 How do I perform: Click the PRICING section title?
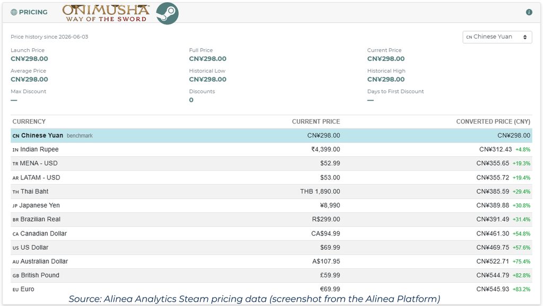33,12
